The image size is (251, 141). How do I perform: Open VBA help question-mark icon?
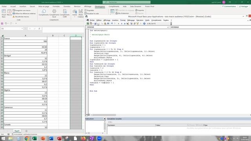pyautogui.click(x=144, y=23)
